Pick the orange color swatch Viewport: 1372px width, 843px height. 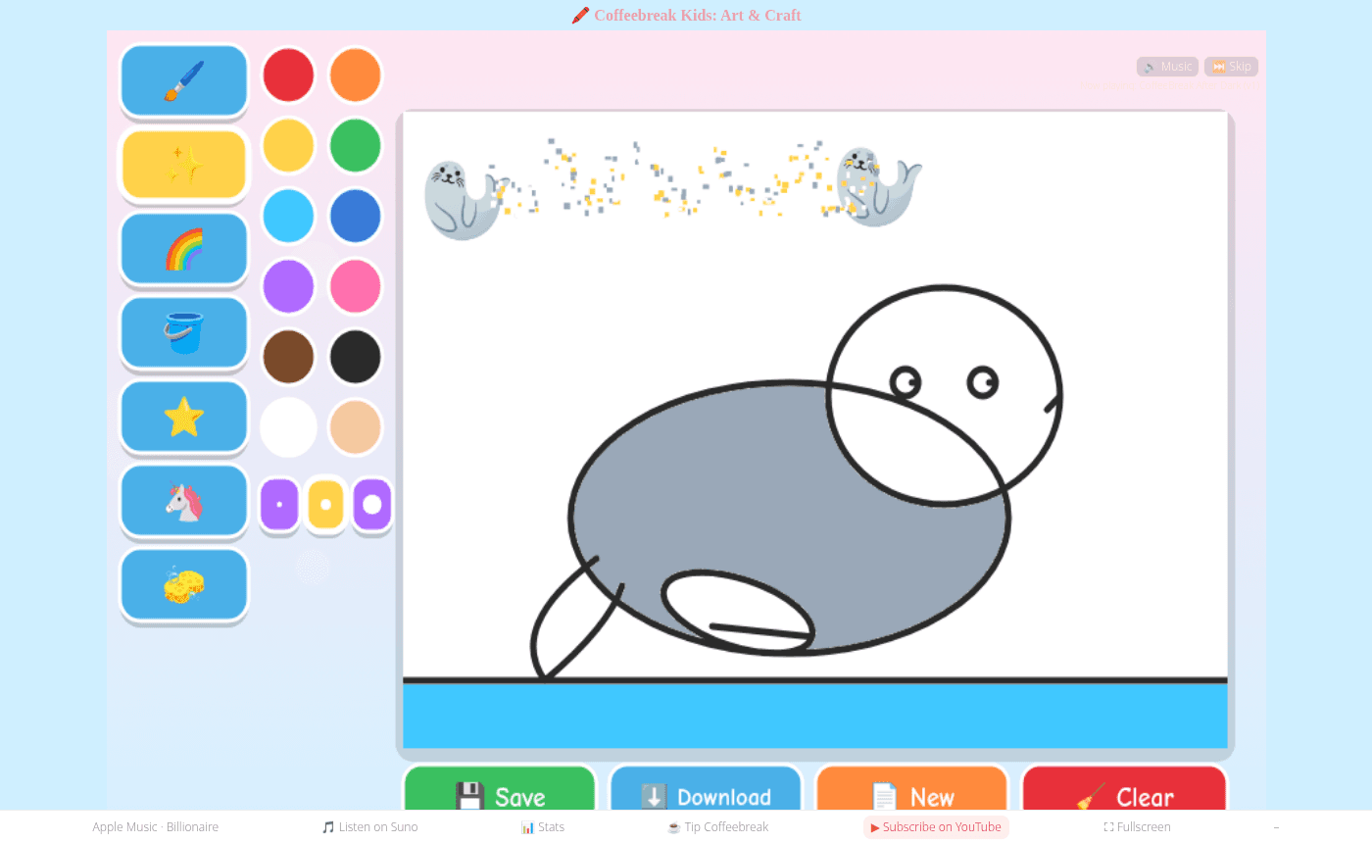355,74
